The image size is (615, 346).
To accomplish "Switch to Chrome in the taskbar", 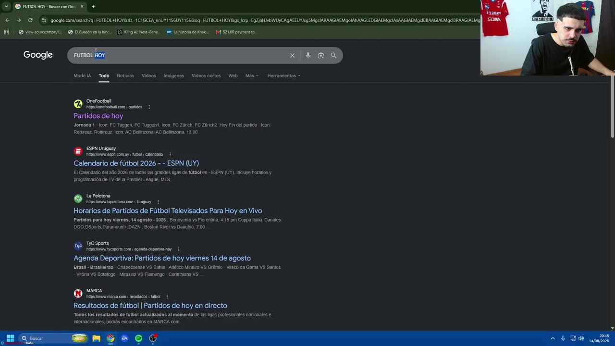I will (x=111, y=338).
